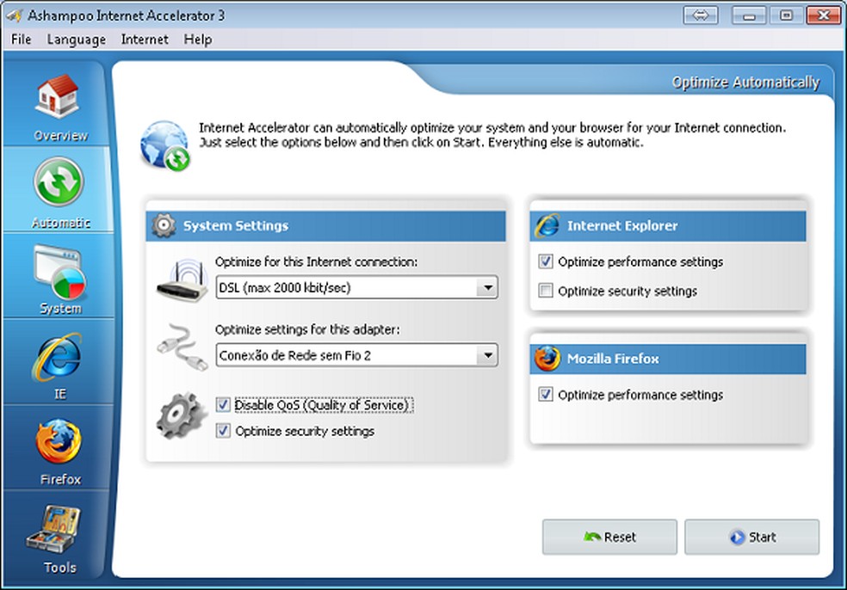847x590 pixels.
Task: Close the Internet Accelerator window
Action: coord(823,15)
